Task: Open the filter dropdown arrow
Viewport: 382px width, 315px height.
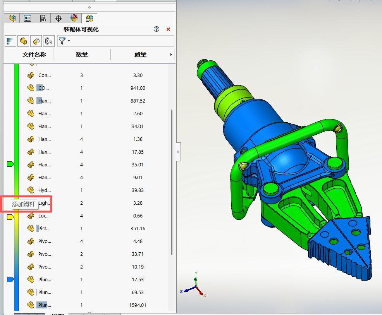Action: [69, 41]
